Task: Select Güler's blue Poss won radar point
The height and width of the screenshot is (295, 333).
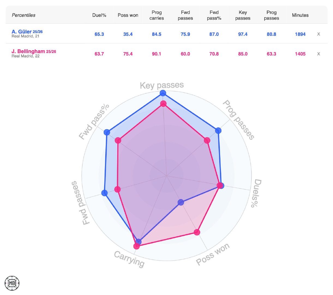Action: (181, 202)
